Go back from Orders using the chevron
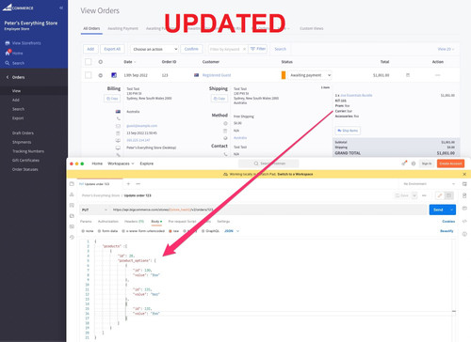The height and width of the screenshot is (342, 471). point(8,77)
